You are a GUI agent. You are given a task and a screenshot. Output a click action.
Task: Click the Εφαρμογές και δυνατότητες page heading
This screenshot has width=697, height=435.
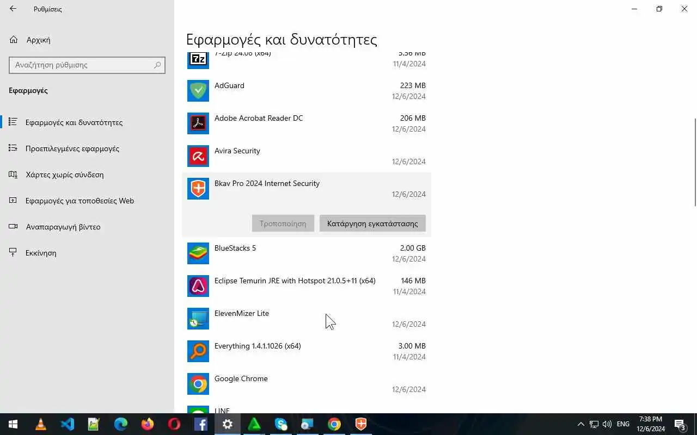tap(282, 40)
